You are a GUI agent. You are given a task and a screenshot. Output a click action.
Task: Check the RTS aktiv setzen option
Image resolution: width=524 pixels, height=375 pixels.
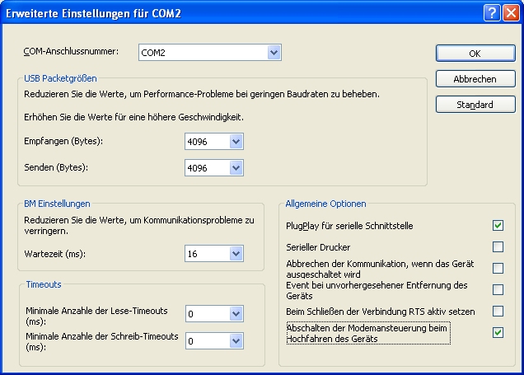point(498,311)
